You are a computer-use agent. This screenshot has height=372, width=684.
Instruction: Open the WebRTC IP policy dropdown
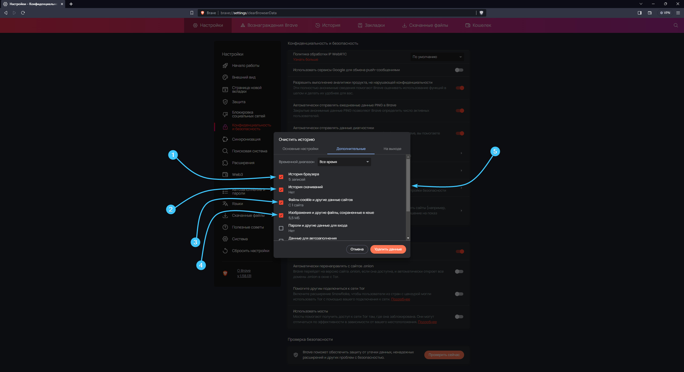pos(437,57)
